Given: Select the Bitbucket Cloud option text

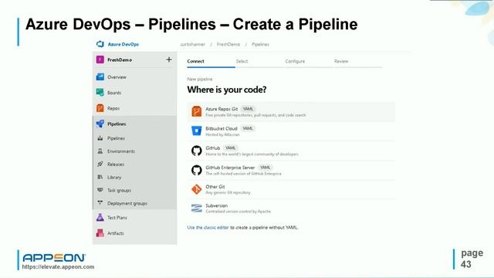Looking at the screenshot, I should (222, 128).
